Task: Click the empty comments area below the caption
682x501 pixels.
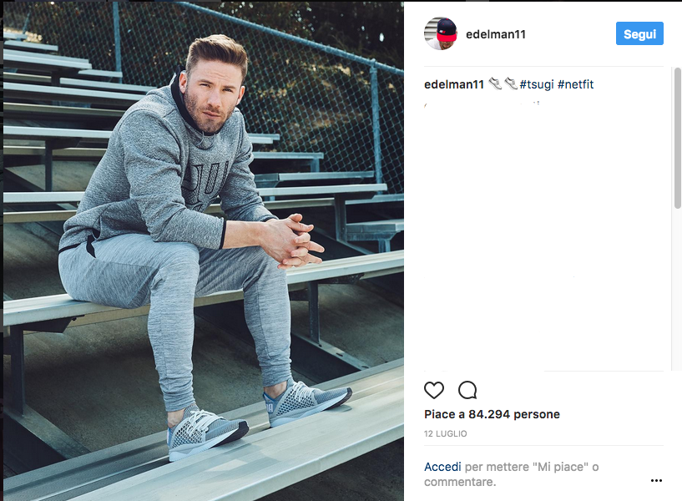Action: click(x=543, y=235)
